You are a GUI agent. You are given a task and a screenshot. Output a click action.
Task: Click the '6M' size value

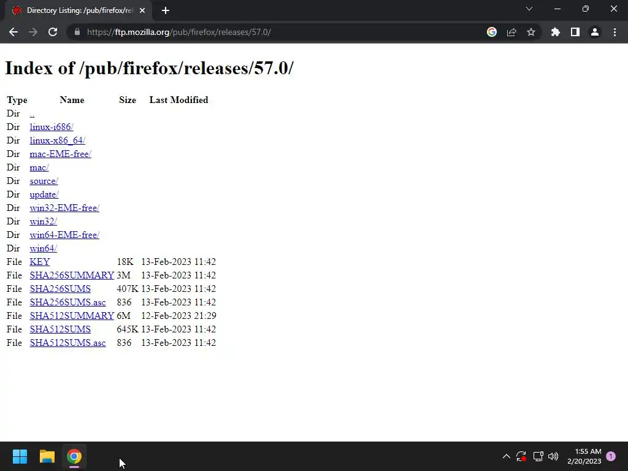click(123, 316)
